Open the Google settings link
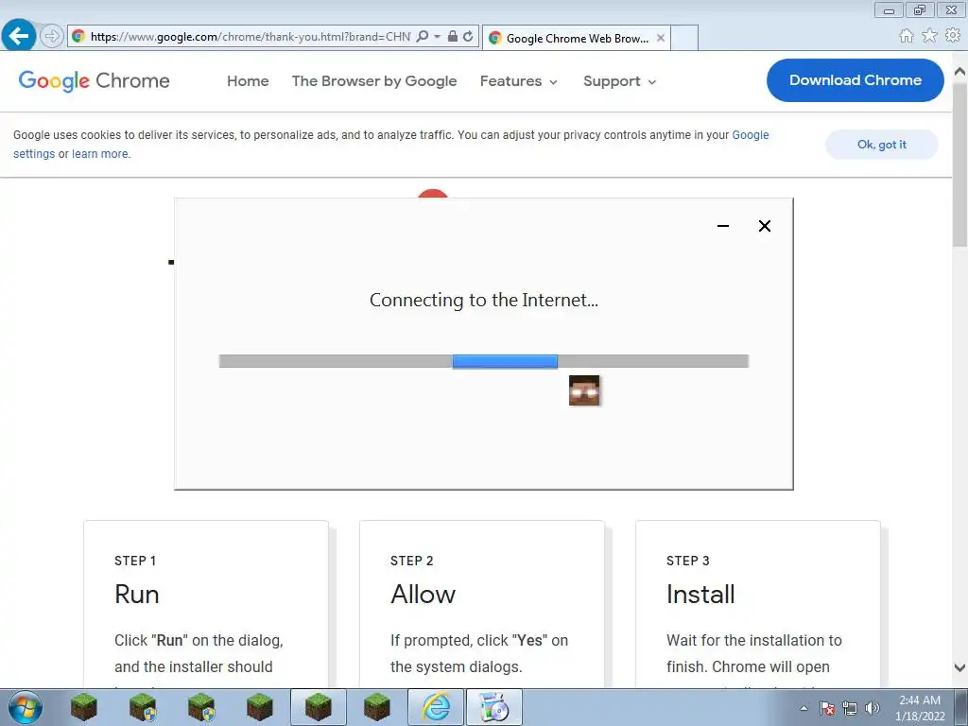 750,135
